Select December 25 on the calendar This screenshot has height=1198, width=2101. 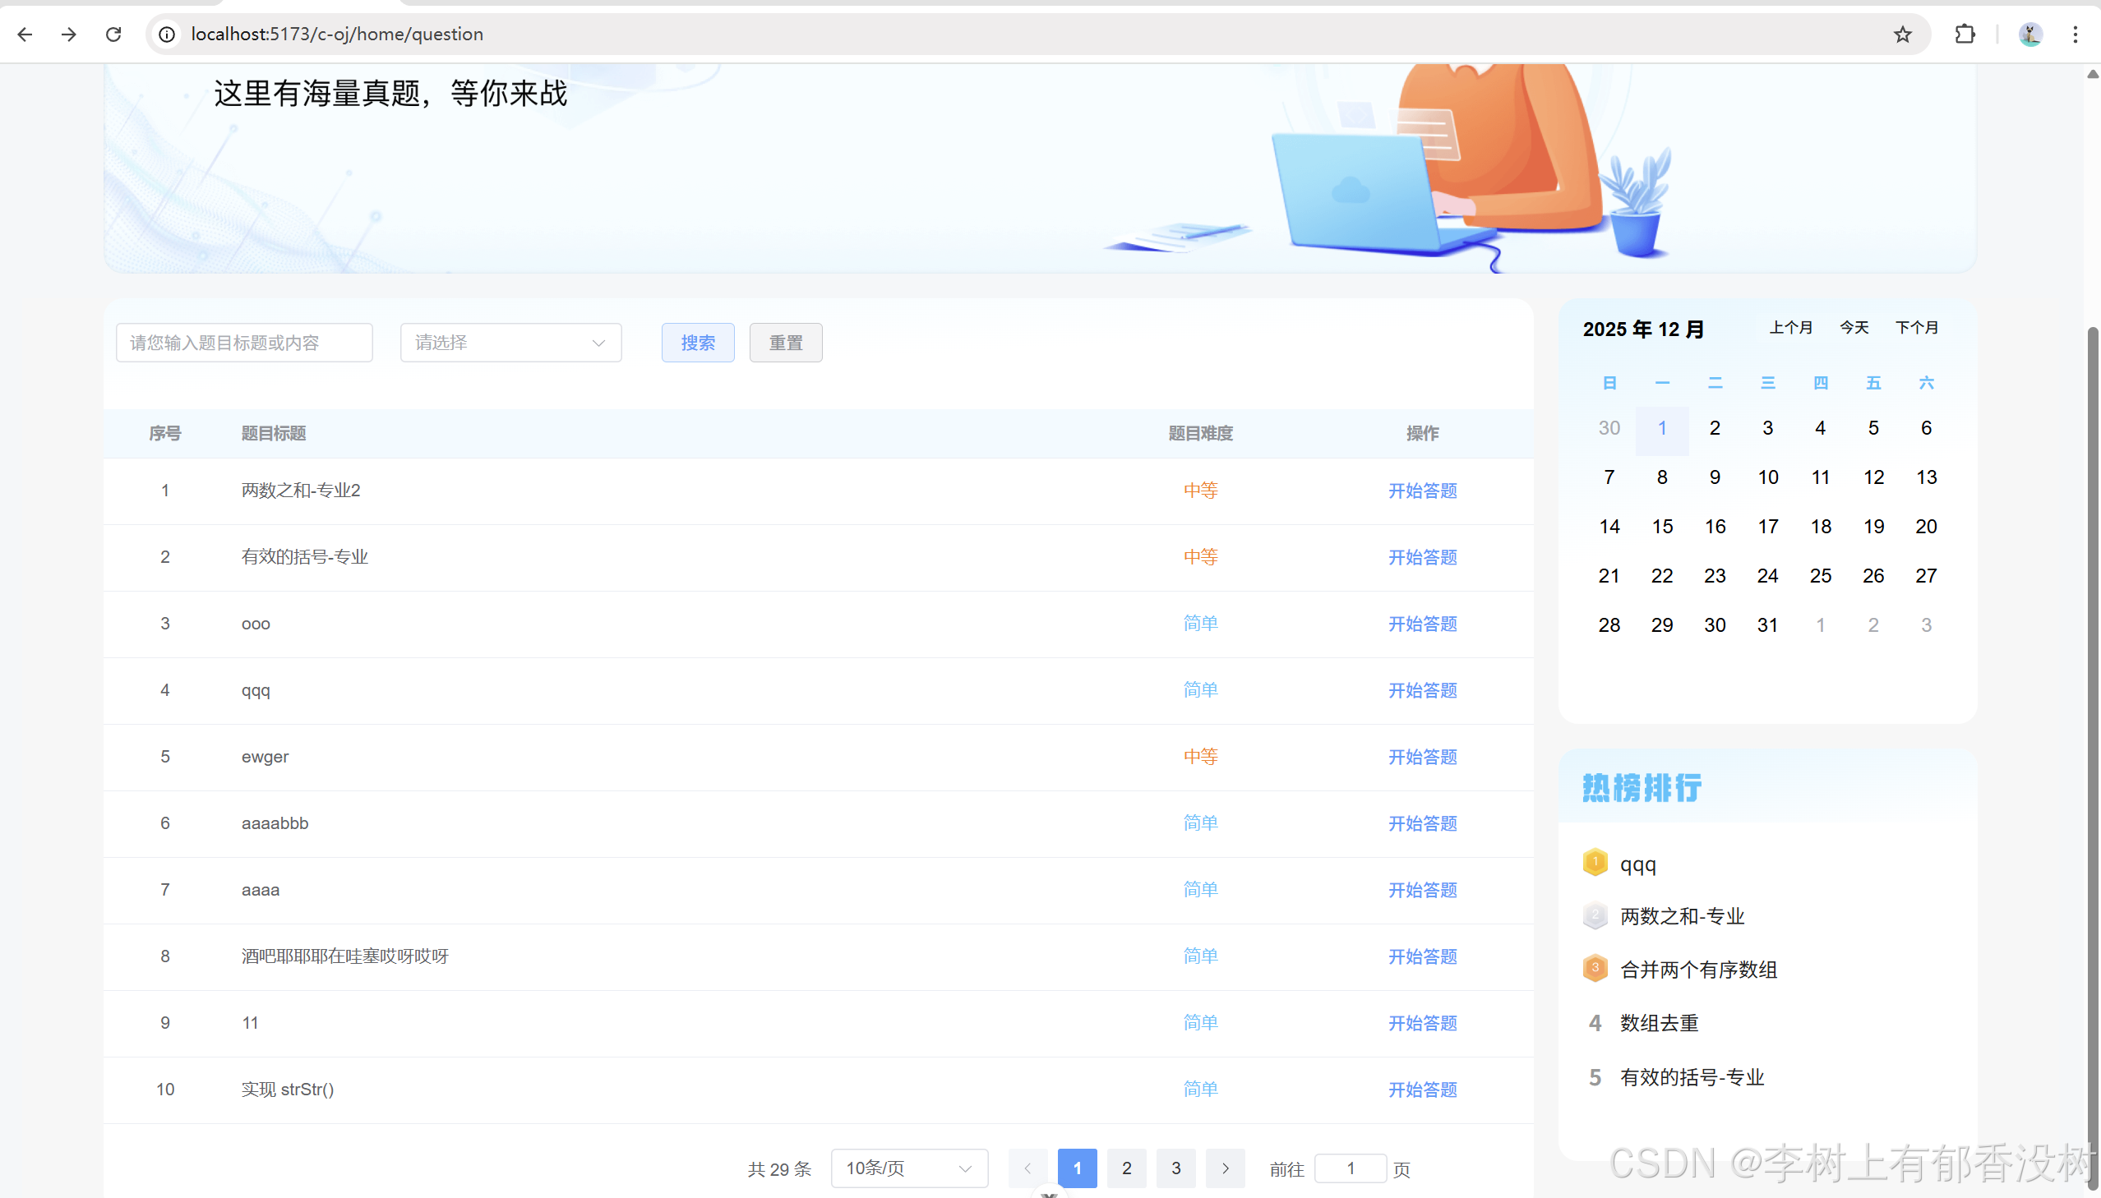[1821, 575]
